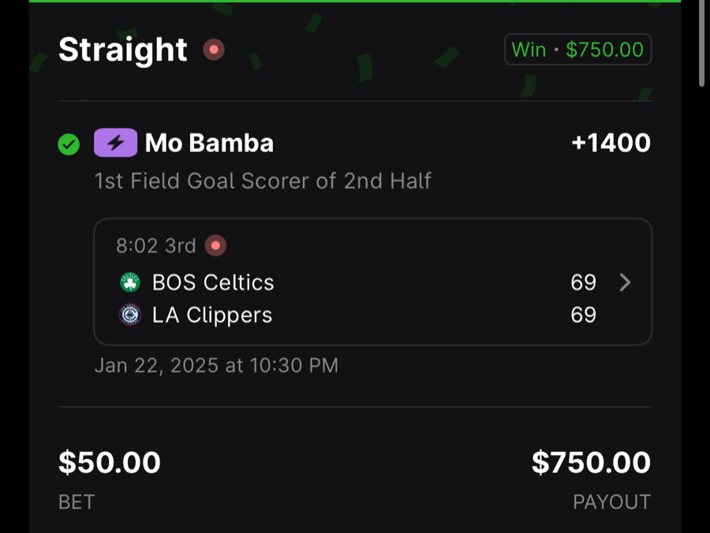The height and width of the screenshot is (533, 710).
Task: Click the green settled-win checkmark icon
Action: point(69,143)
